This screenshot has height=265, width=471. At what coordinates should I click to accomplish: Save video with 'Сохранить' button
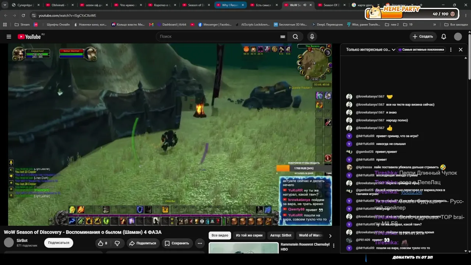pos(177,243)
